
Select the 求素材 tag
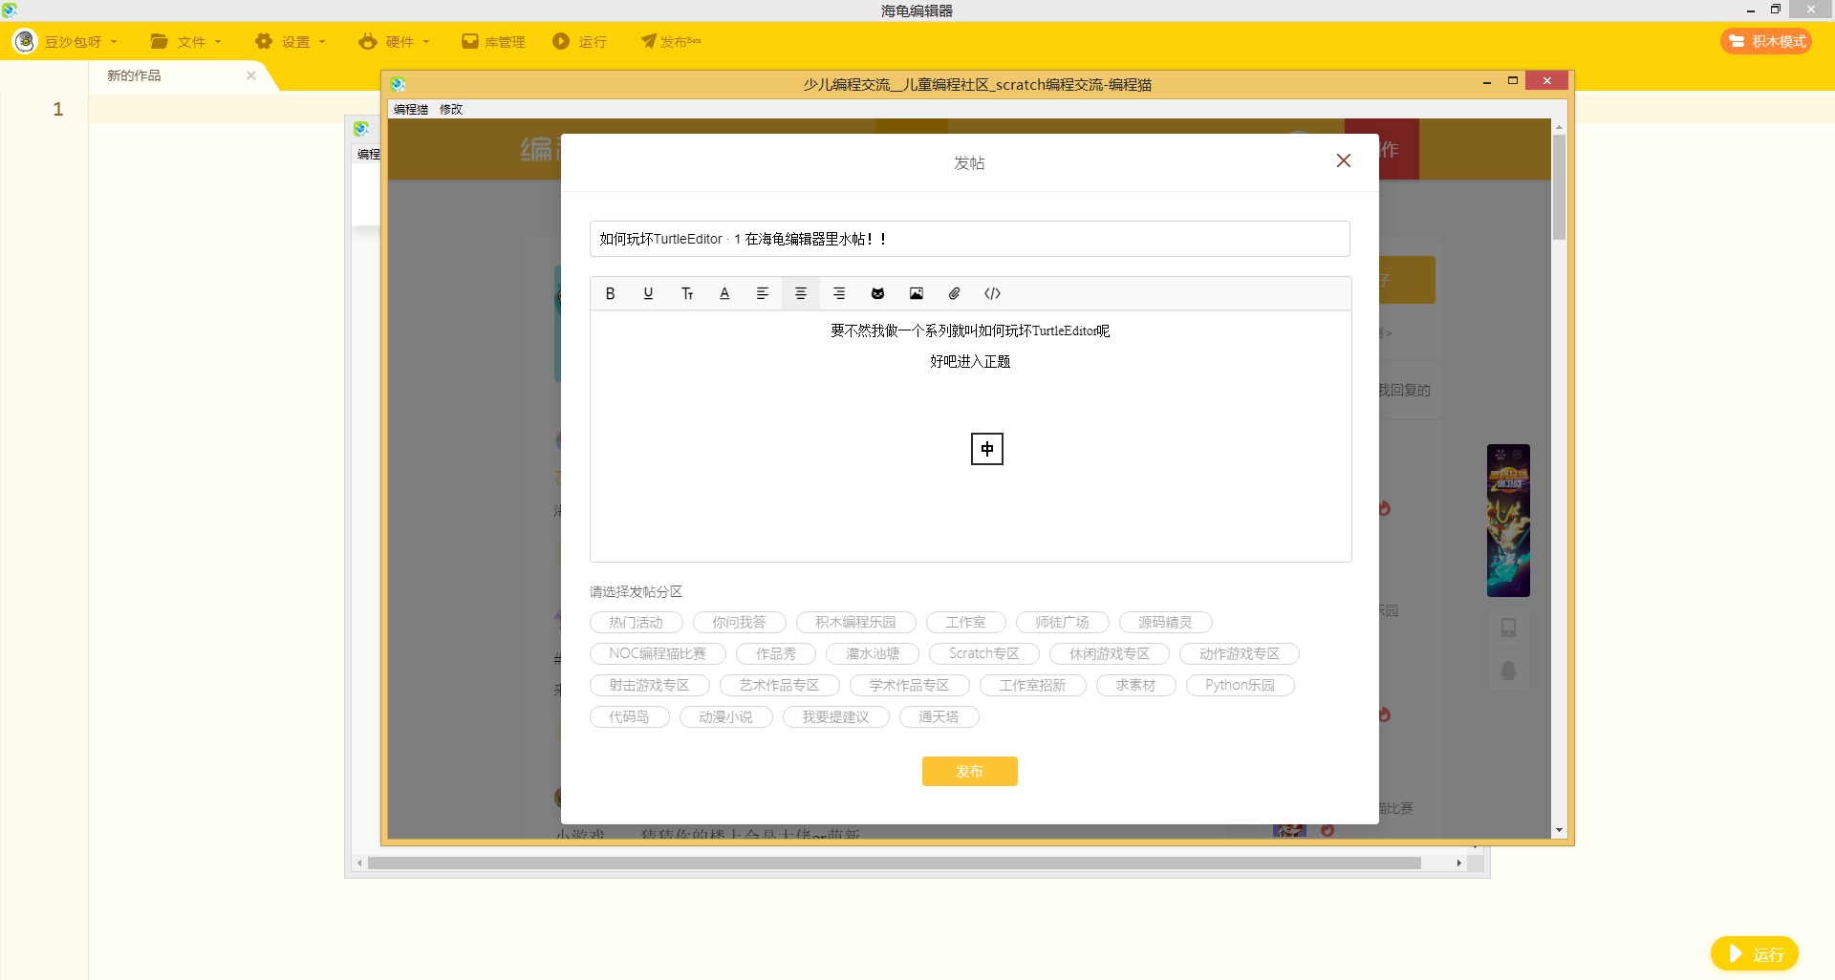coord(1136,686)
